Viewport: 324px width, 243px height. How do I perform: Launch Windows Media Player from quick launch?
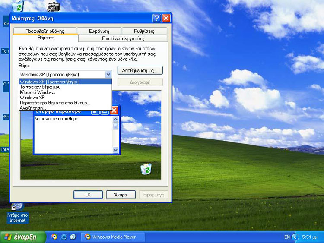pyautogui.click(x=54, y=237)
